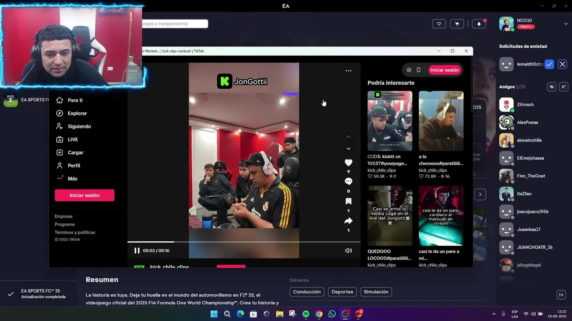Open Términos y políticas footer link
The width and height of the screenshot is (572, 321).
tap(75, 232)
